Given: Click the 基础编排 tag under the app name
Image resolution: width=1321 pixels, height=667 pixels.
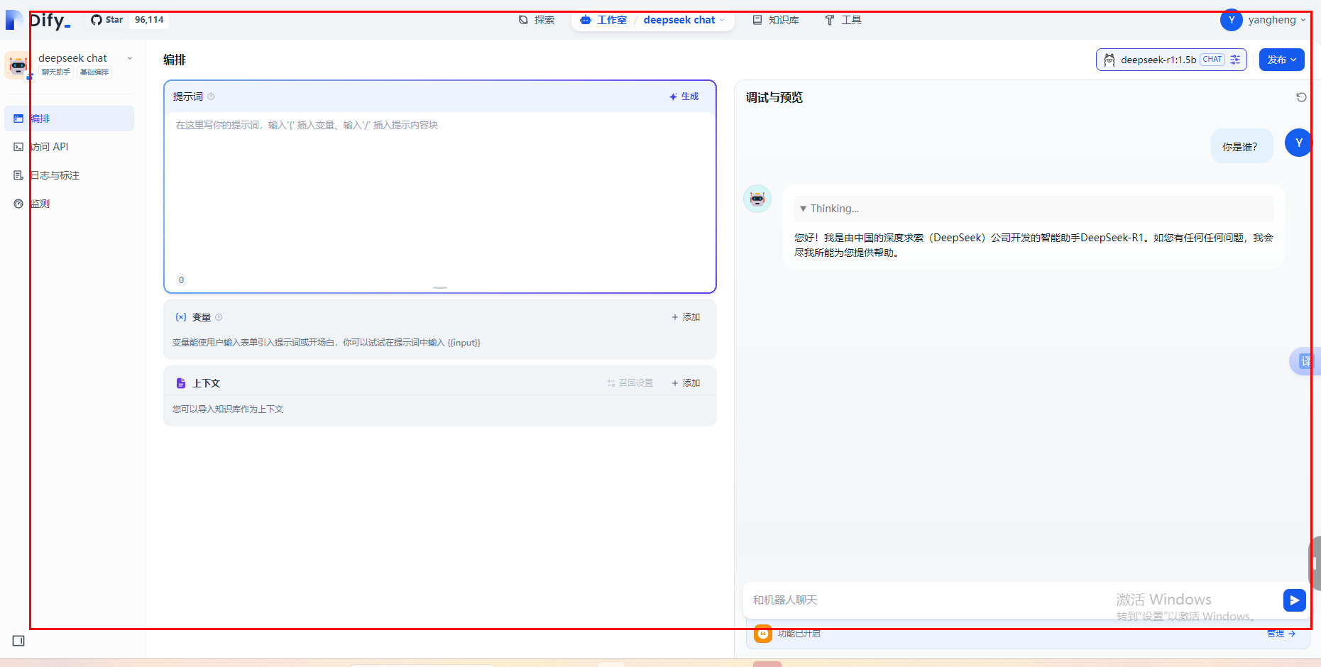Looking at the screenshot, I should [x=94, y=72].
